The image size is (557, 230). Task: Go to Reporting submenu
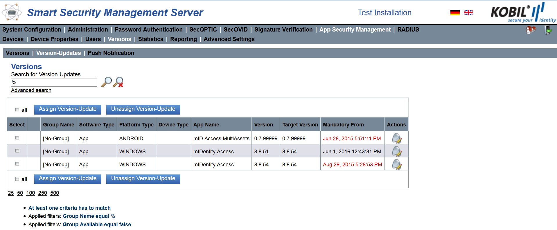tap(184, 39)
